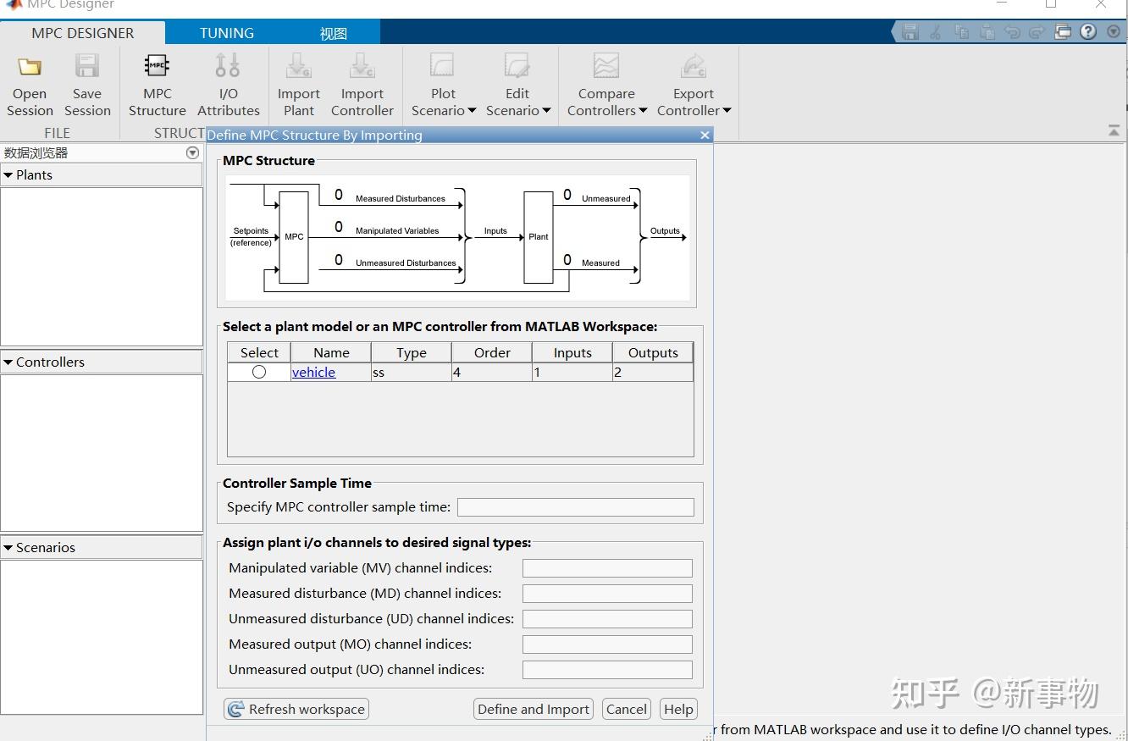Click the quick-access copy icon
Screen dimensions: 1128x741
click(961, 32)
